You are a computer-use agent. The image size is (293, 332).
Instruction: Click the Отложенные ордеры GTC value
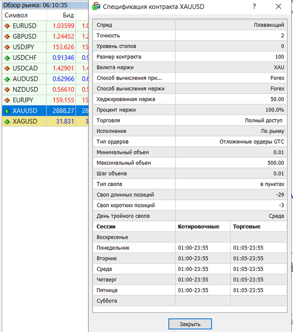click(252, 142)
